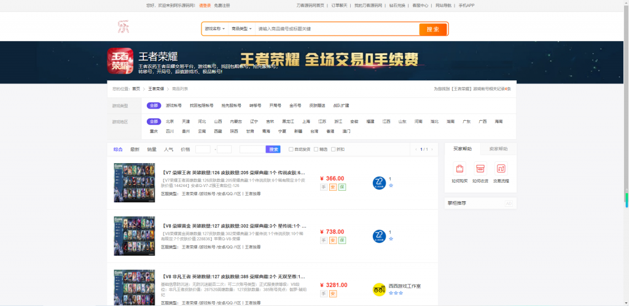The image size is (629, 306).
Task: Click the 手 badge under ¥366.00
Action: [x=324, y=187]
